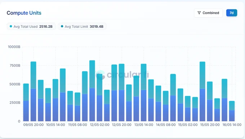Click the 10/05 14:00 axis label
The image size is (245, 139).
pyautogui.click(x=55, y=125)
